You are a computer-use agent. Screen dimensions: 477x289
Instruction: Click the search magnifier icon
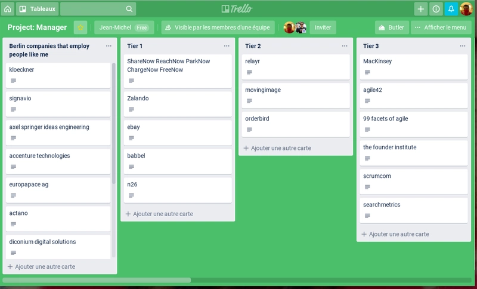(x=129, y=9)
